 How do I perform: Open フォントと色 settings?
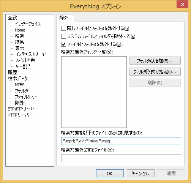pyautogui.click(x=25, y=60)
